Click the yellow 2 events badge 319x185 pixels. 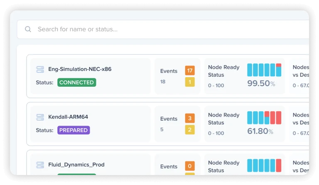click(x=190, y=130)
